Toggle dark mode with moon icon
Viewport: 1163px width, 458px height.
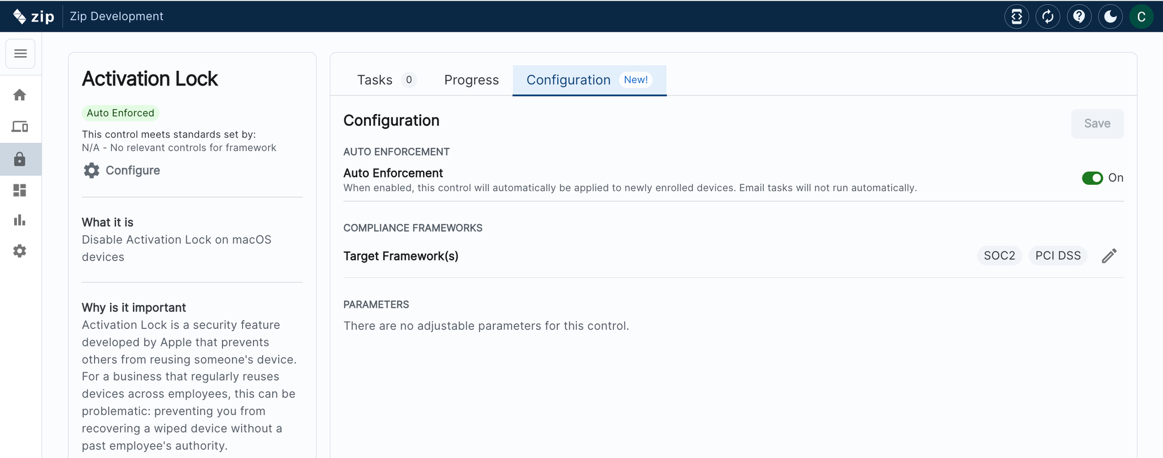pos(1110,16)
